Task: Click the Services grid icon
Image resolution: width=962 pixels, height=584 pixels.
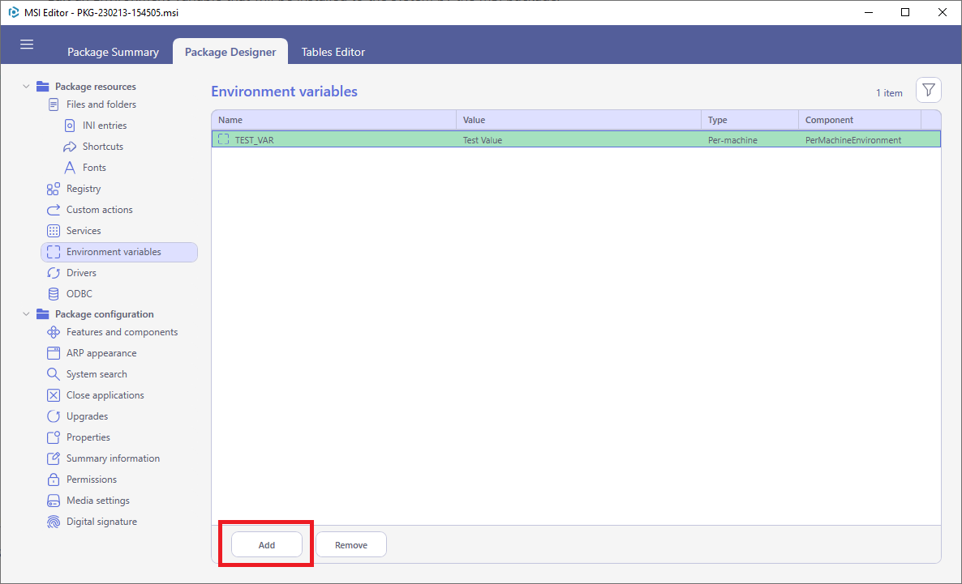Action: coord(54,231)
